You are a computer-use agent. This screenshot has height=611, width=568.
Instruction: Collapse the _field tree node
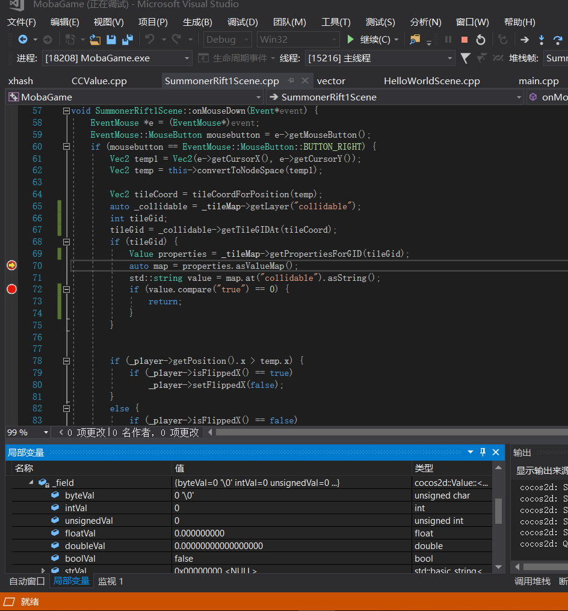(x=32, y=483)
